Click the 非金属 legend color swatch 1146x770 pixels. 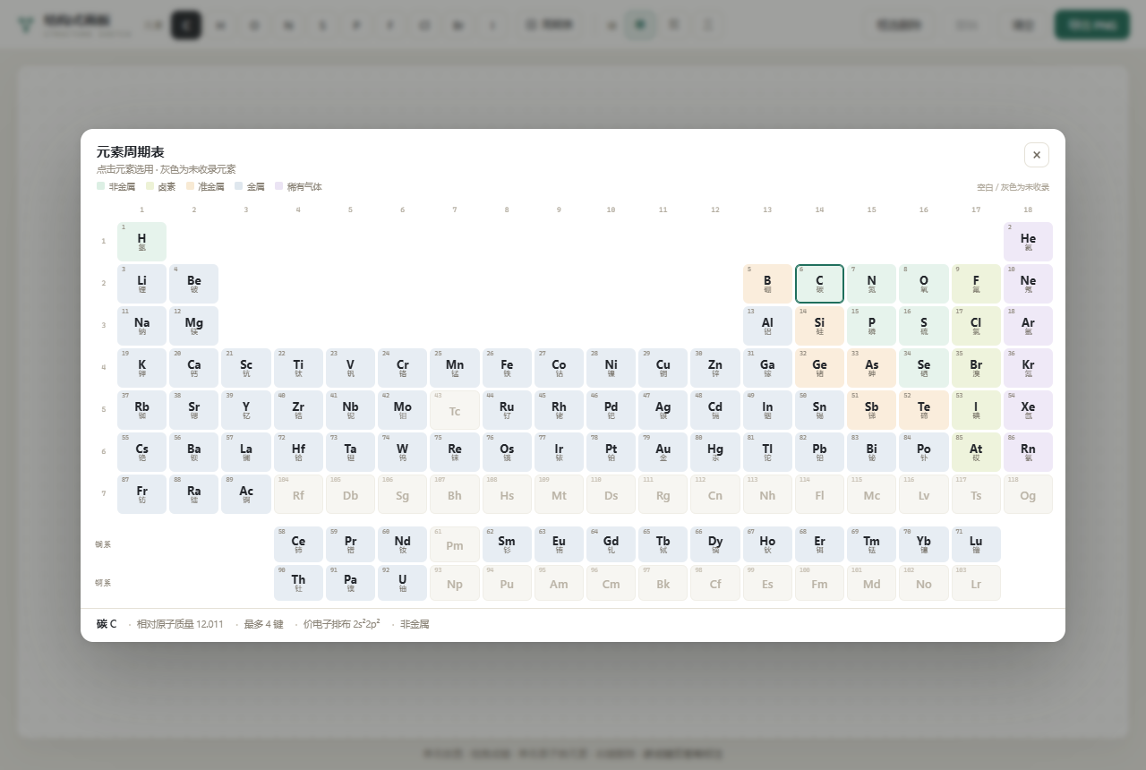click(x=100, y=186)
